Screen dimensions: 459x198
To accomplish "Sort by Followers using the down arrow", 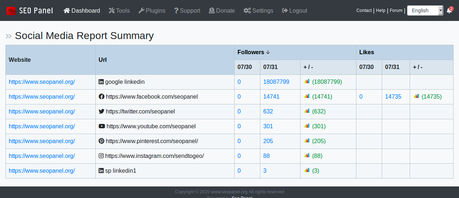I will point(268,52).
